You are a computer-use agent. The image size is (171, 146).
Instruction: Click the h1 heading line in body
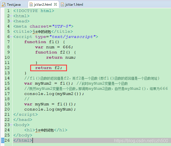coord(46,130)
